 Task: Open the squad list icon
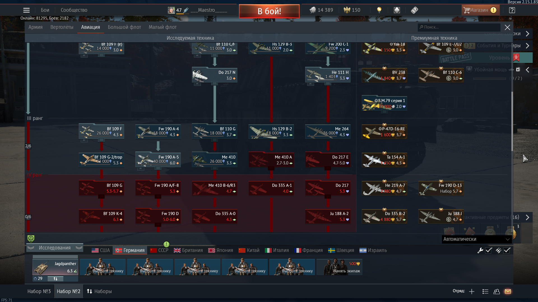tap(485, 291)
